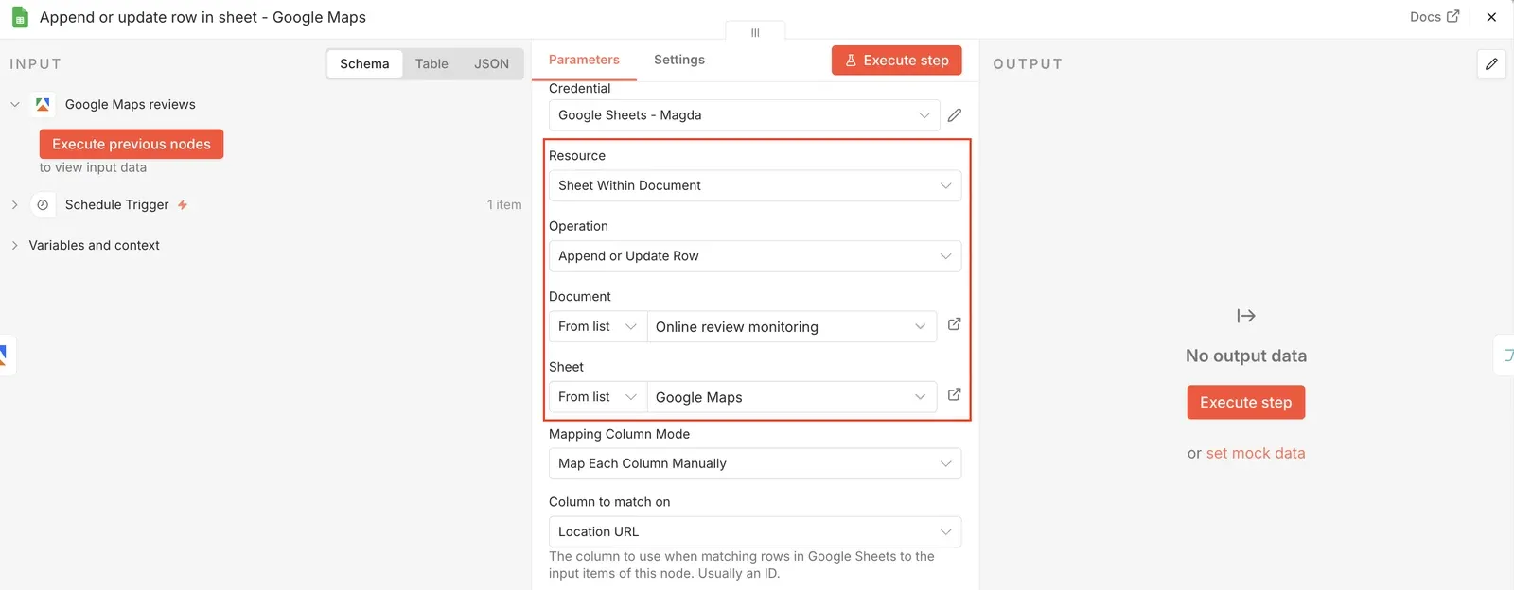The height and width of the screenshot is (590, 1514).
Task: Edit output with pencil icon
Action: click(1491, 63)
